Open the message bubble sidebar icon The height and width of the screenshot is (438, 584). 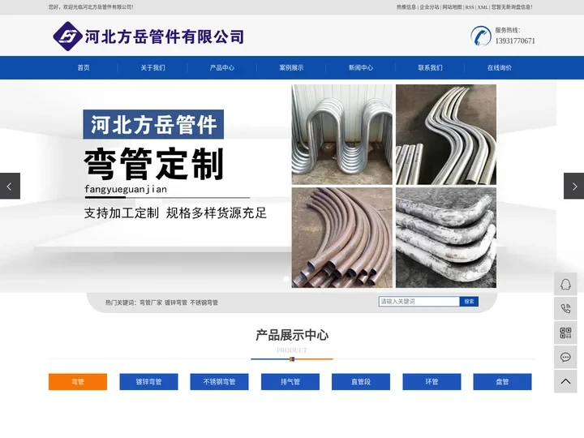565,357
